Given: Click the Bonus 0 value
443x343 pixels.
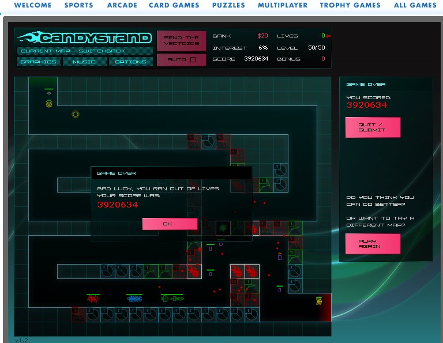Looking at the screenshot, I should (x=323, y=59).
